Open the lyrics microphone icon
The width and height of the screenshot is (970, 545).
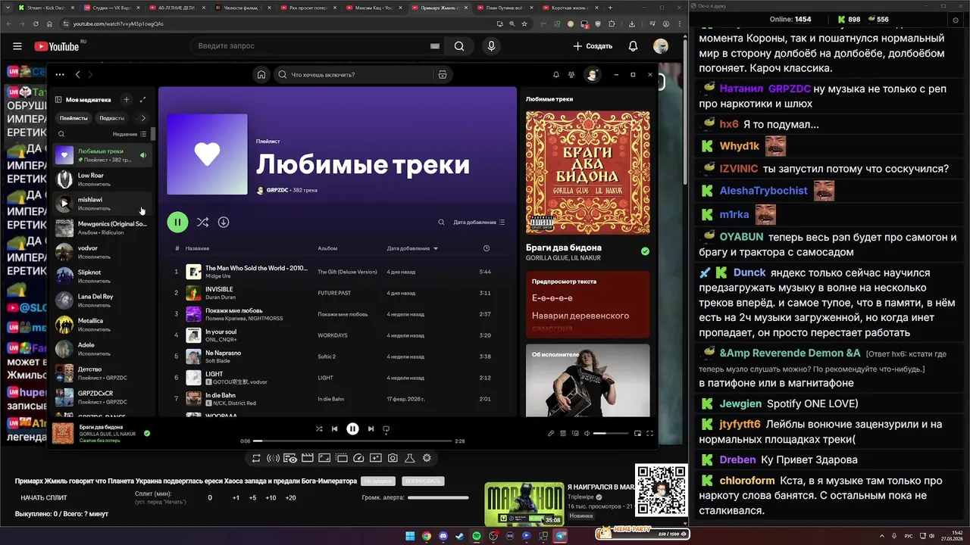551,434
